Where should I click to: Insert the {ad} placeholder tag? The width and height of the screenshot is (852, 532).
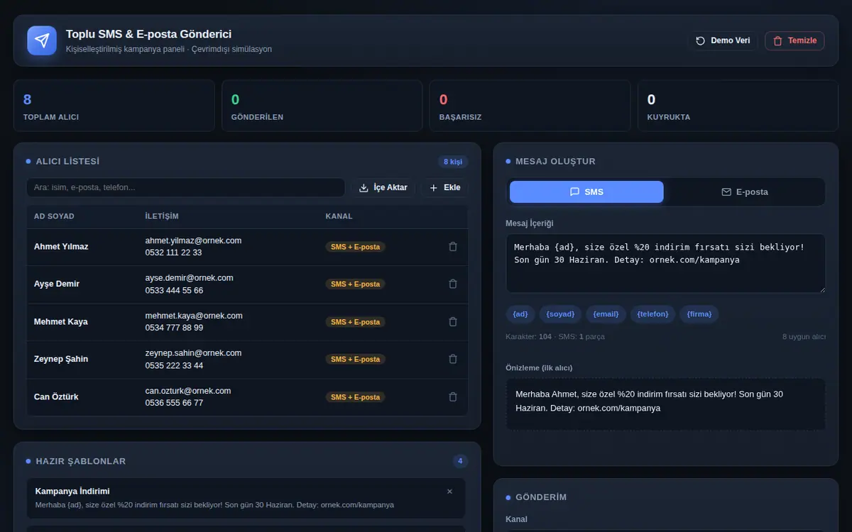(520, 314)
